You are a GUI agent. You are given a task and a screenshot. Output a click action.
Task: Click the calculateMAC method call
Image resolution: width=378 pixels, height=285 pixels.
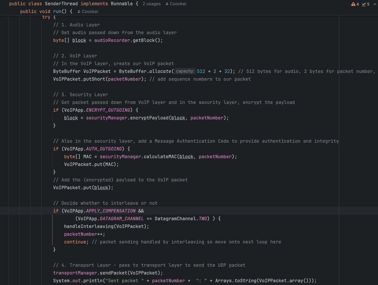[x=160, y=157]
